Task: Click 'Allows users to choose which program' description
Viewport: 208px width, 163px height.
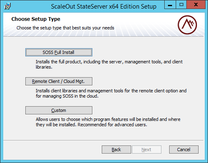Action: coord(108,122)
